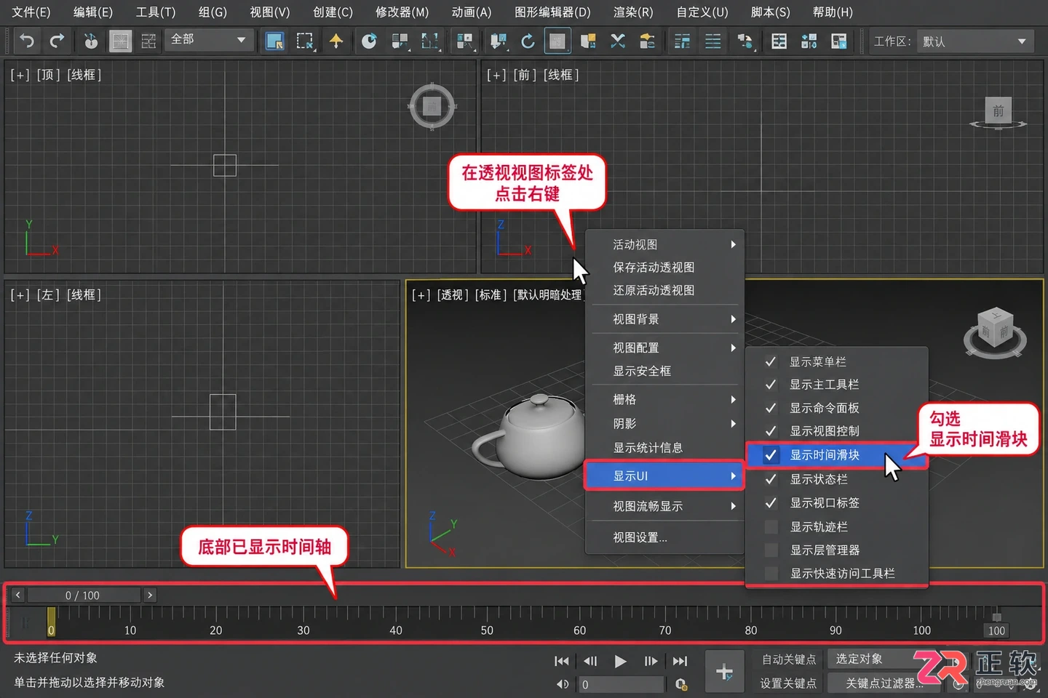This screenshot has height=698, width=1048.
Task: Click the ViewCube in the perspective viewport
Action: (995, 333)
